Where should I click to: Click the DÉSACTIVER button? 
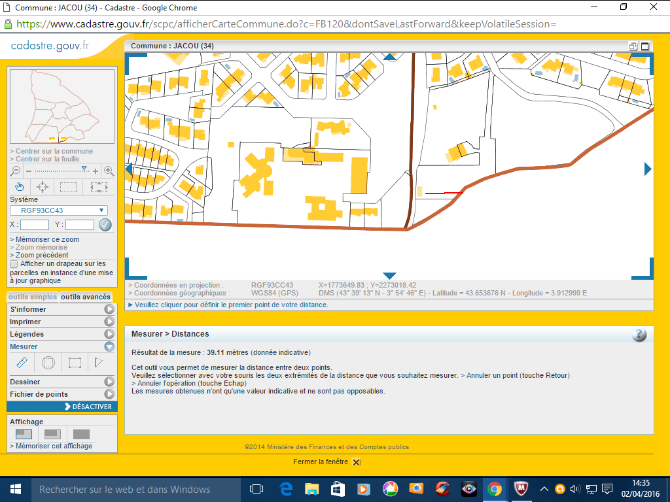[88, 407]
